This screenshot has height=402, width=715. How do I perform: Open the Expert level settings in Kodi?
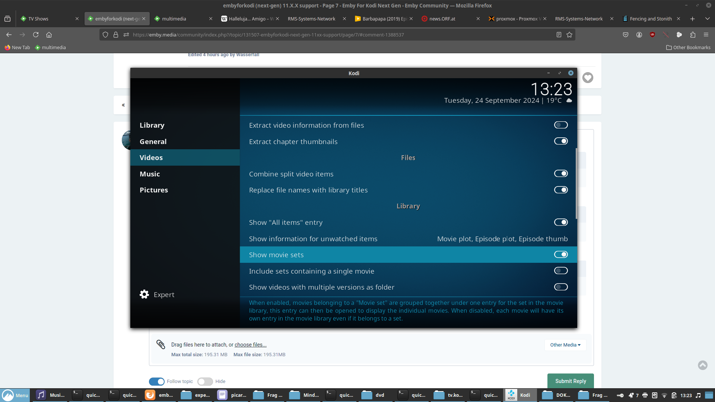pyautogui.click(x=164, y=294)
